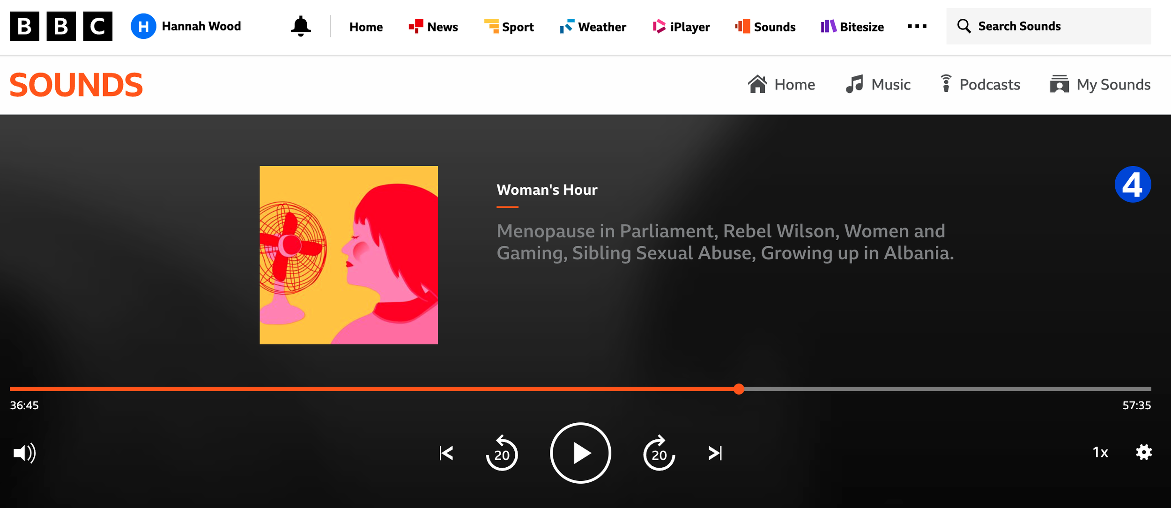
Task: Jump to previous track
Action: [446, 453]
